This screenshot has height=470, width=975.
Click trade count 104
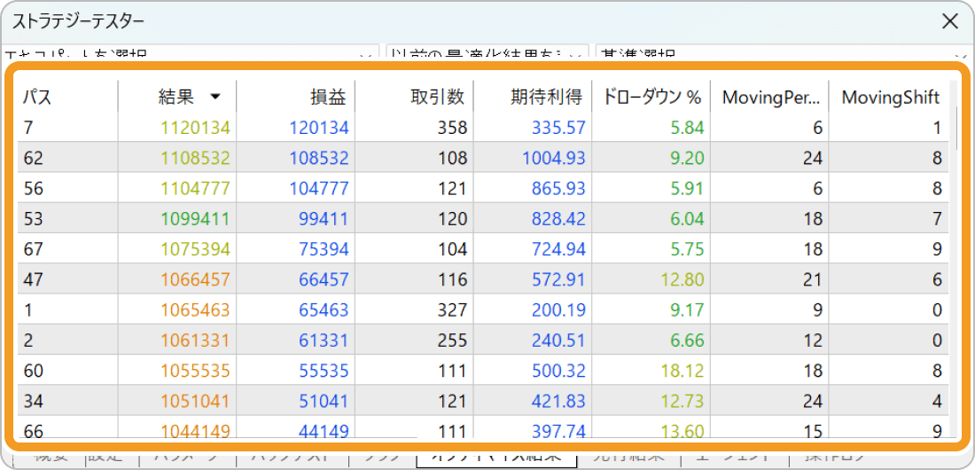point(452,249)
